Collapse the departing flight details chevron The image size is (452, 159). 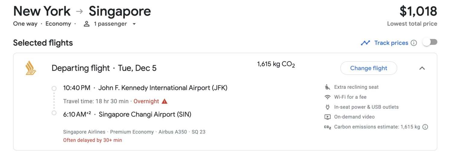coord(422,68)
